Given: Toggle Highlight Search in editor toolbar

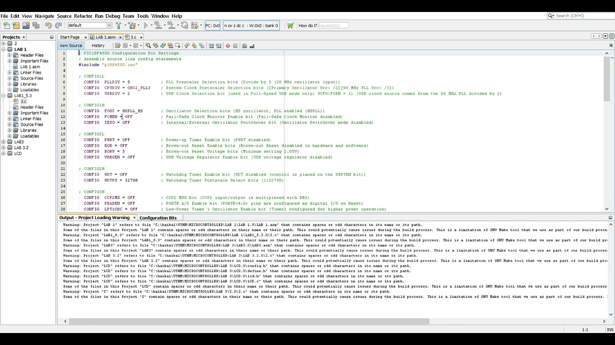Looking at the screenshot, I should (170, 46).
